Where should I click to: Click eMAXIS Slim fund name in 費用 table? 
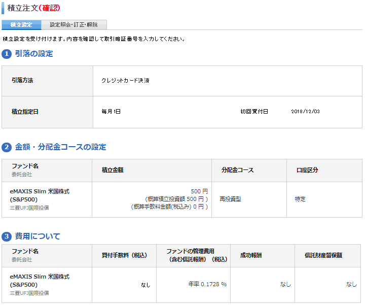[x=40, y=281]
